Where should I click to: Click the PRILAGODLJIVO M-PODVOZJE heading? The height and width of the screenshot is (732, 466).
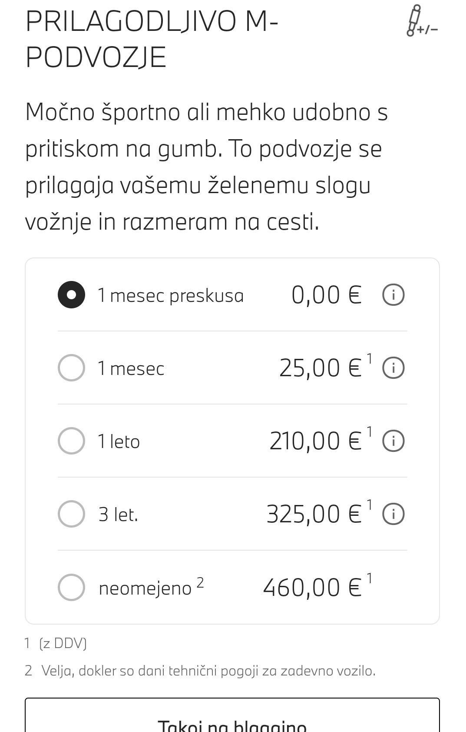152,39
